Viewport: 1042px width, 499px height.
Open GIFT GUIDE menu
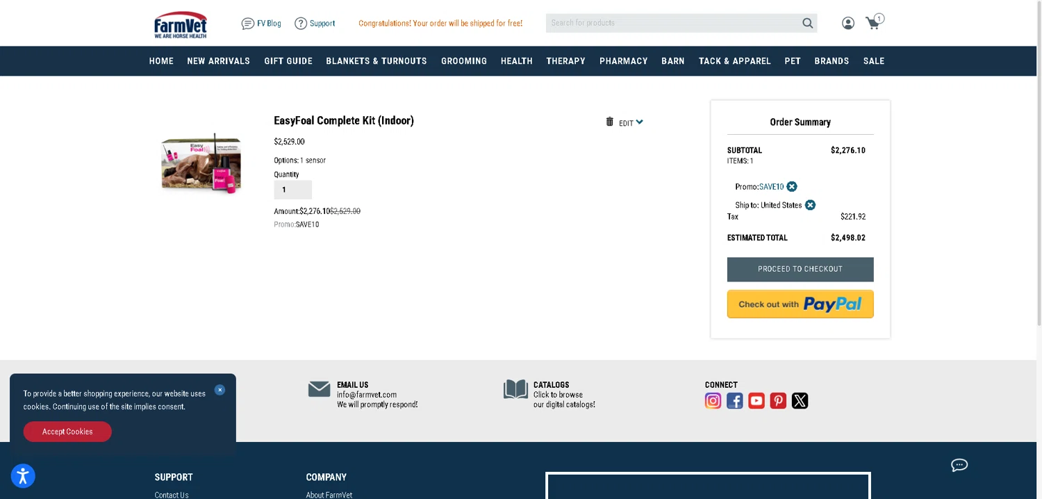click(x=288, y=61)
